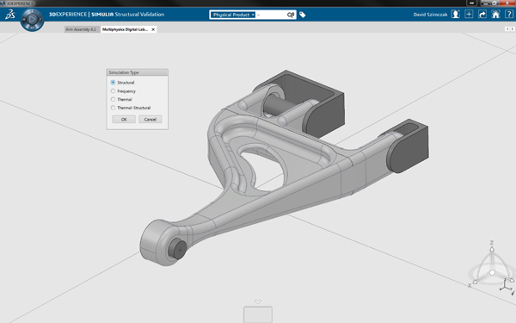The width and height of the screenshot is (516, 323).
Task: Choose the Thermal radio option
Action: (x=113, y=99)
